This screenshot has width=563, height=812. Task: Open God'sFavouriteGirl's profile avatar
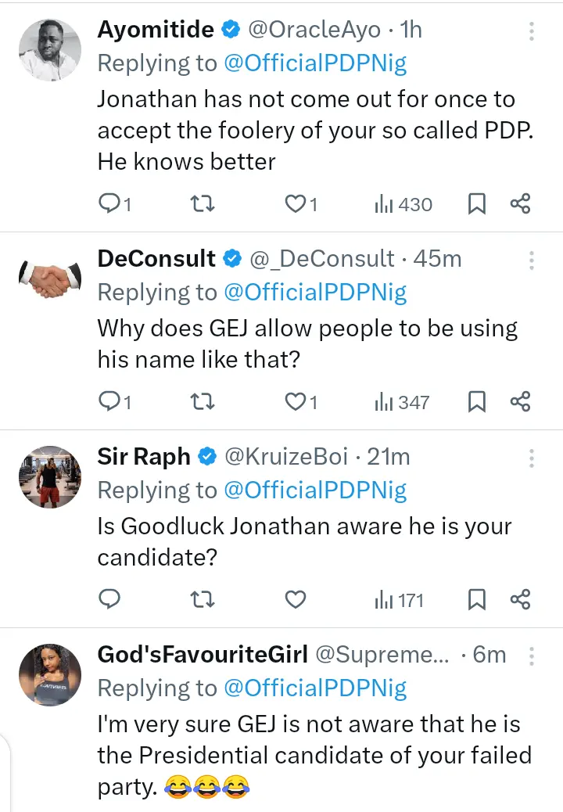point(50,675)
